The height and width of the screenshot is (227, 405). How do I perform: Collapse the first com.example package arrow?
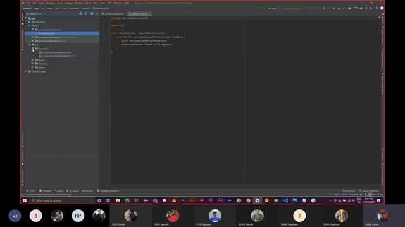33,30
